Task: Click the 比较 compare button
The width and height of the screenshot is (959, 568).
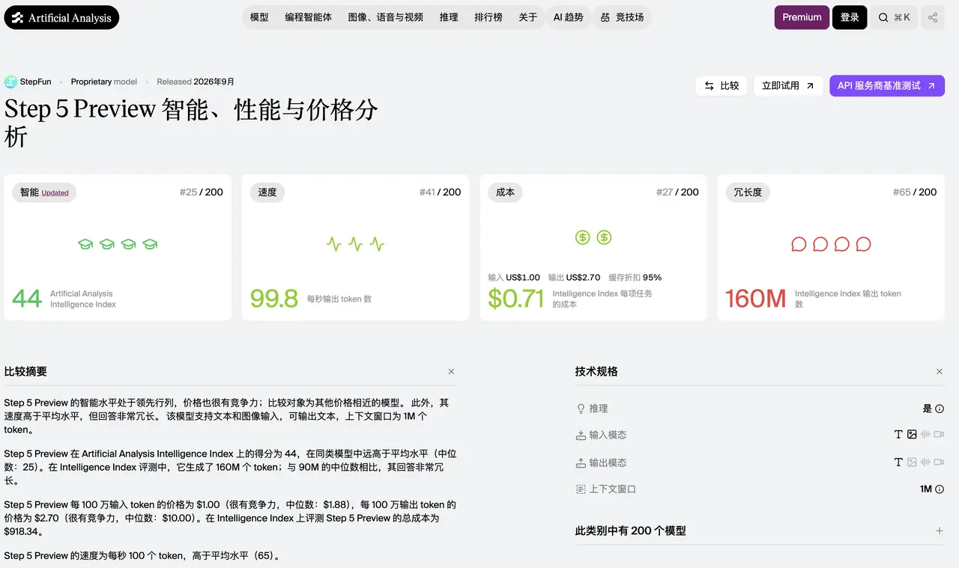Action: (721, 86)
